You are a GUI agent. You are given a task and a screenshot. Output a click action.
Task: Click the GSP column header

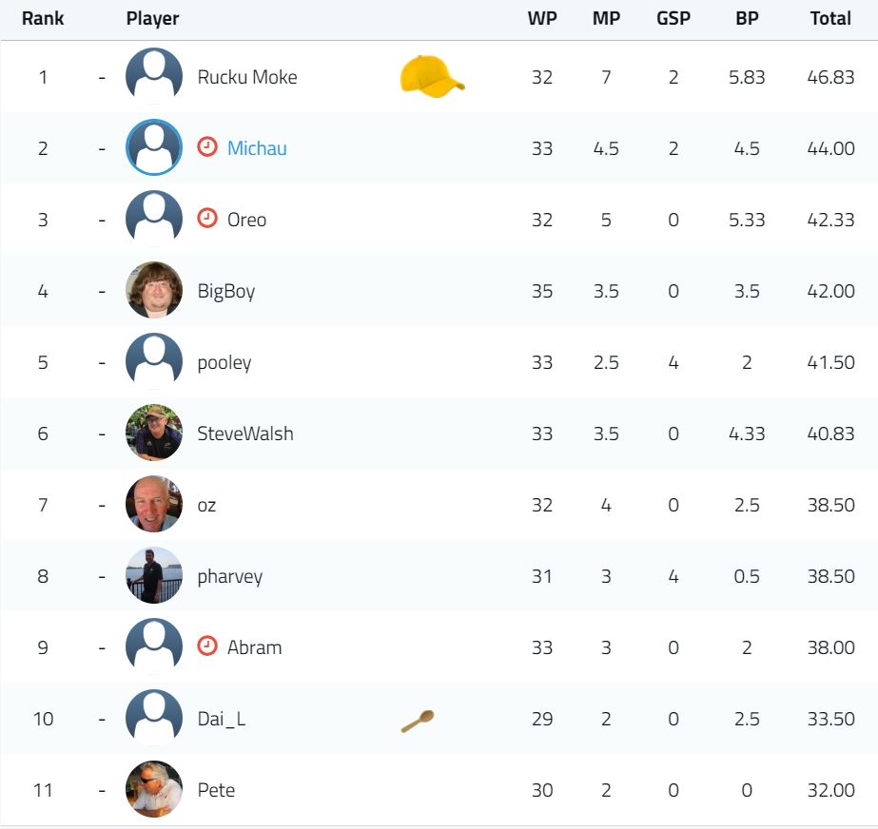673,18
